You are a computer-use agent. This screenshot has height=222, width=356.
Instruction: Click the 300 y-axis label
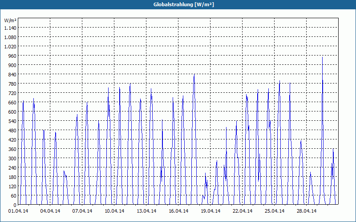(12, 158)
